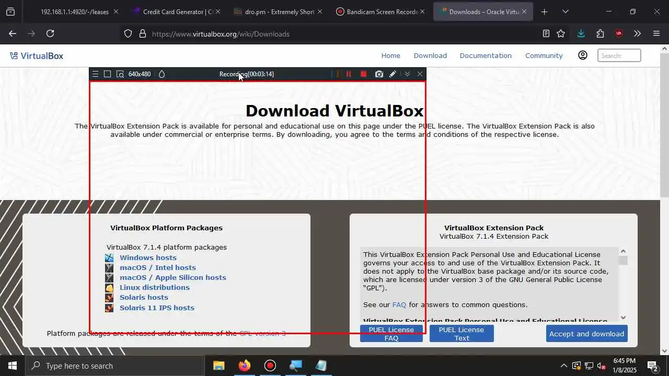Open macOS / Apple Silicon hosts link
The height and width of the screenshot is (376, 669).
173,277
